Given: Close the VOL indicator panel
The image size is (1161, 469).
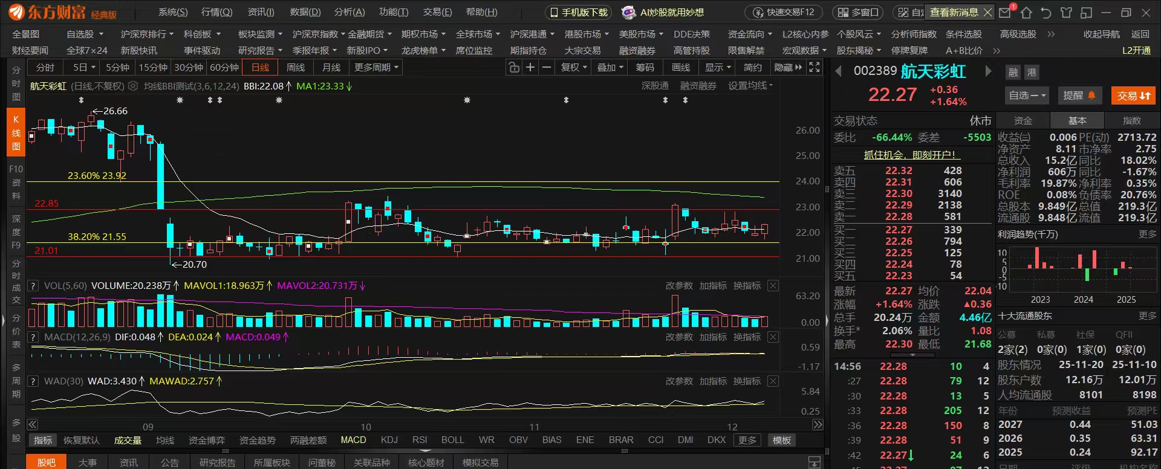Looking at the screenshot, I should (773, 286).
